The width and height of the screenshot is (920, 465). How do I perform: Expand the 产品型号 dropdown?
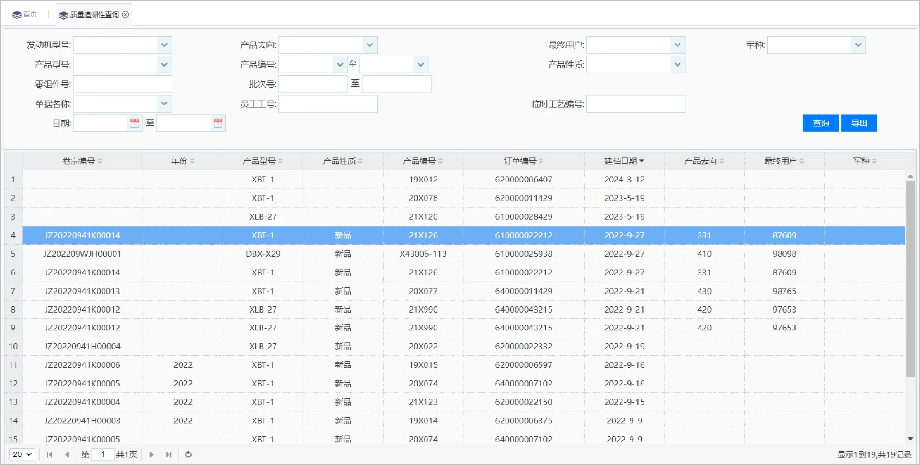(164, 65)
